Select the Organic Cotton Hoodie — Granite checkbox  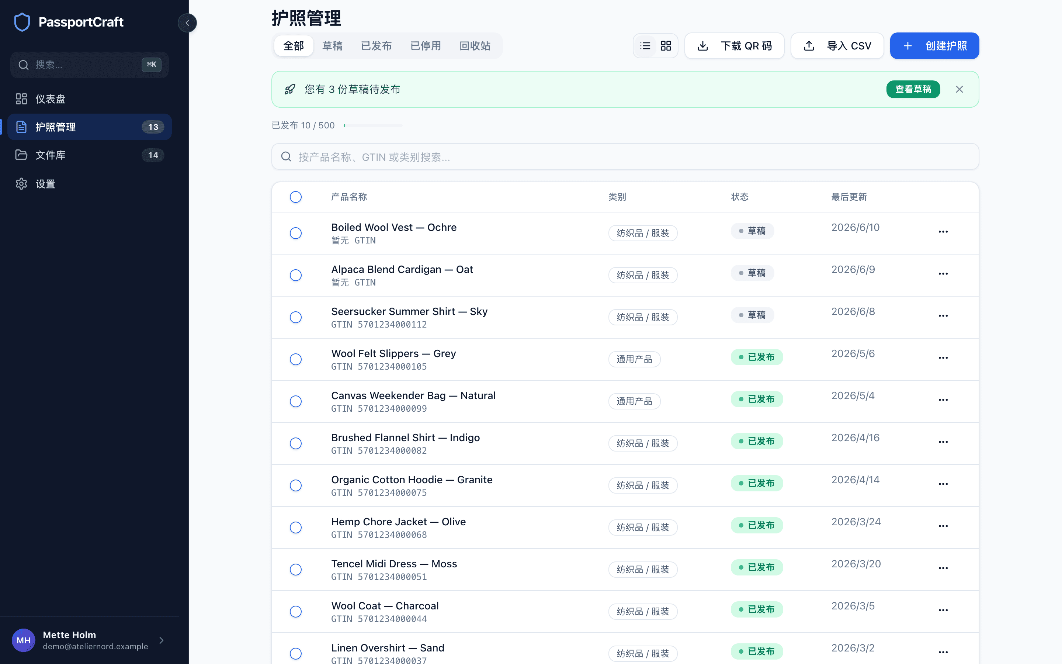(296, 485)
